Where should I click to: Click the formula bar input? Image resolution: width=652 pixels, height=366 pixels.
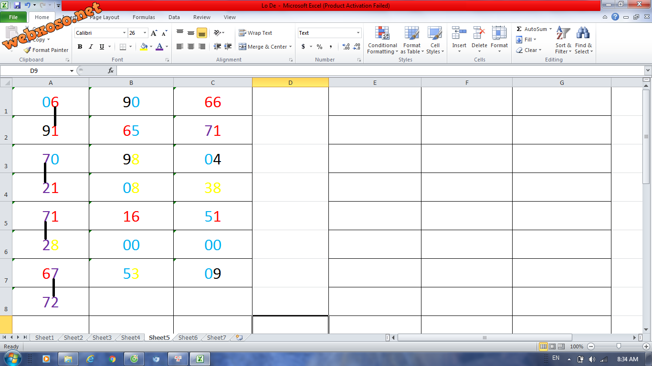(x=380, y=71)
